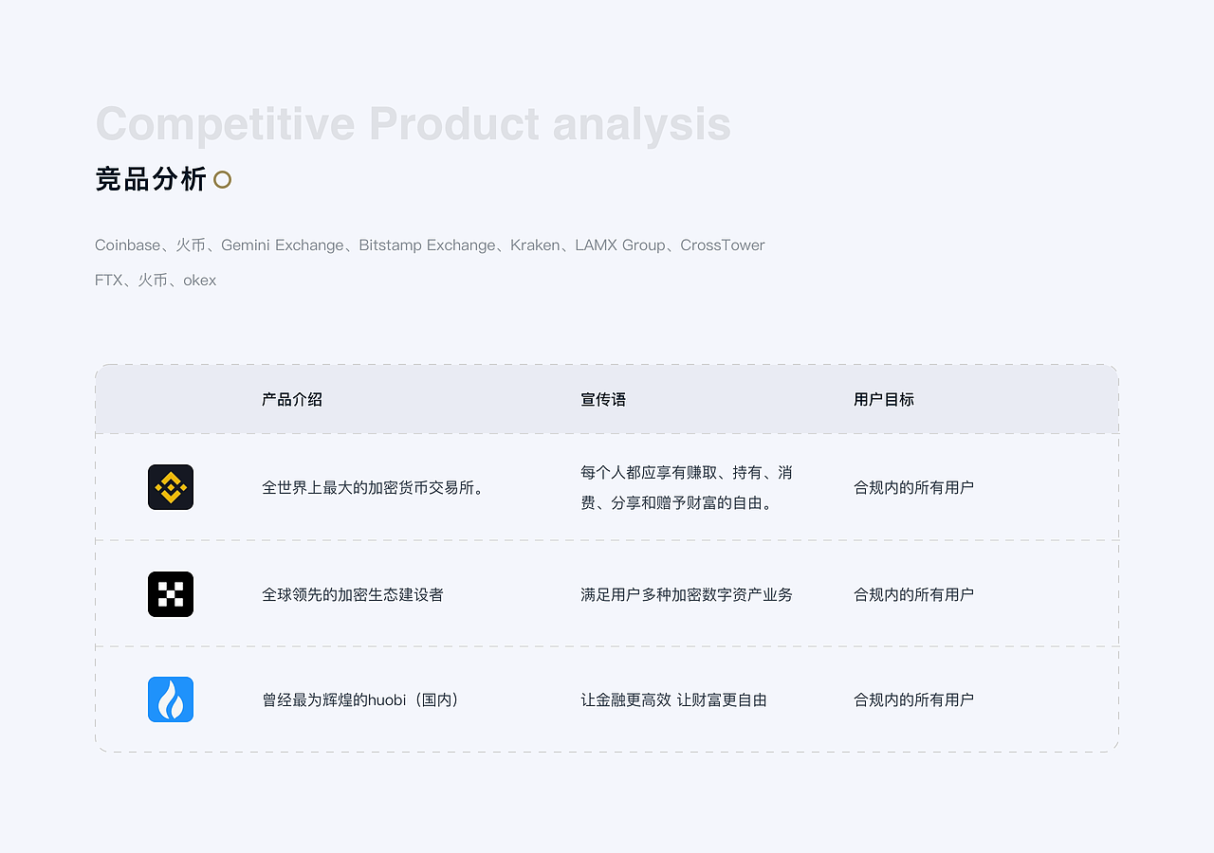
Task: Click the slogan 让金融更高效 让财富更自由
Action: [x=673, y=699]
